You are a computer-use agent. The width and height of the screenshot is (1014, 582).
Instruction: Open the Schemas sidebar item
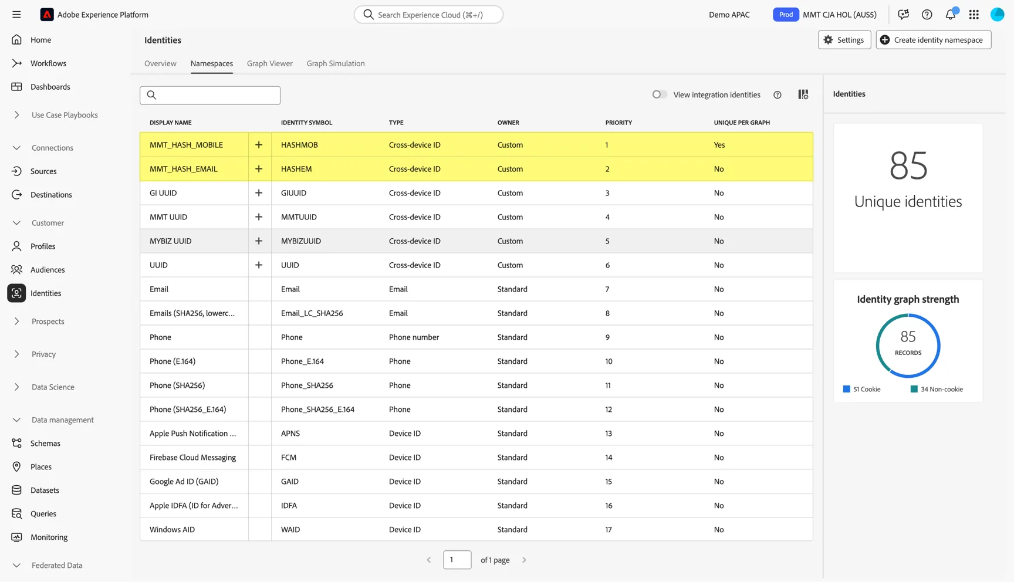pos(45,444)
